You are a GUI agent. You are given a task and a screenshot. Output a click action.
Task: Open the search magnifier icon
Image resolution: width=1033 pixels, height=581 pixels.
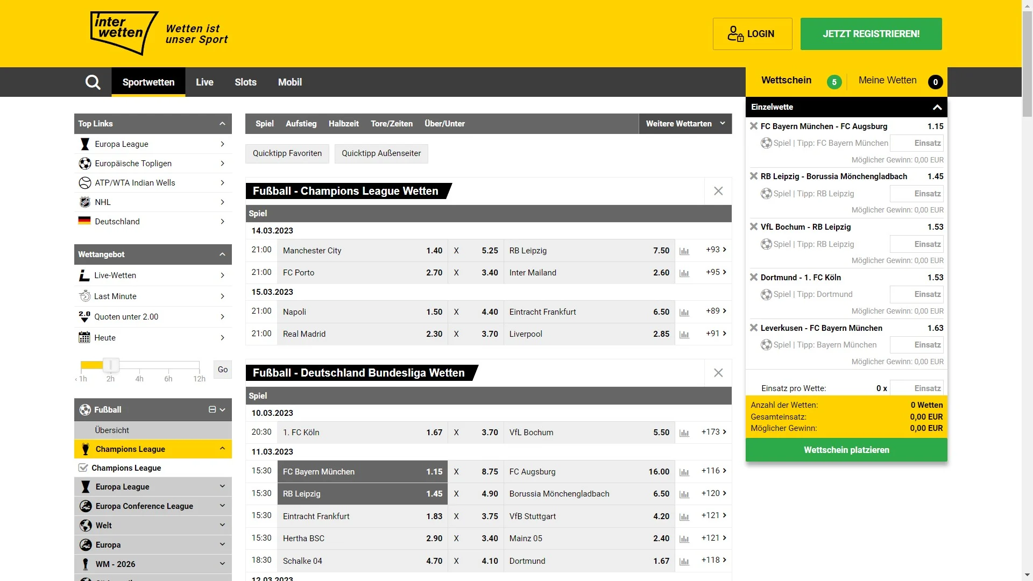[93, 82]
